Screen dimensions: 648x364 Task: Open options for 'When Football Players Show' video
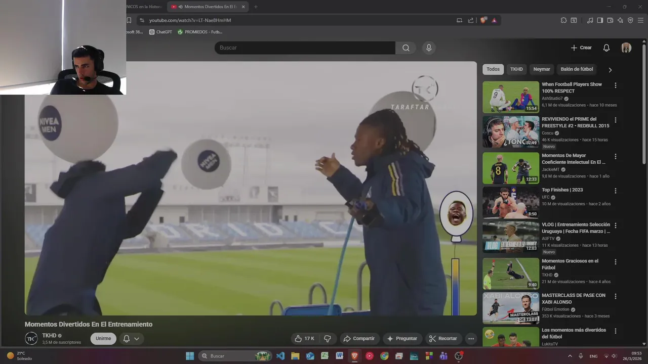(616, 85)
